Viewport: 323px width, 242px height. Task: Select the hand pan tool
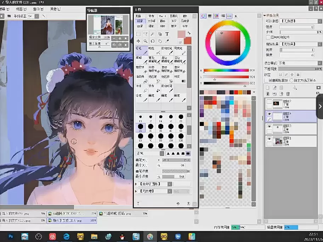click(x=160, y=41)
